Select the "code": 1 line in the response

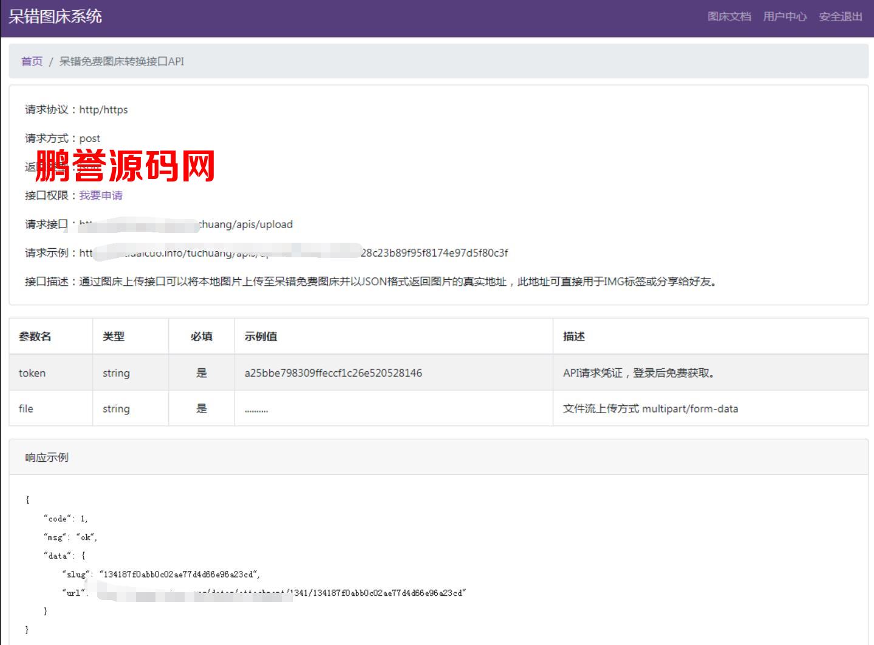[66, 519]
